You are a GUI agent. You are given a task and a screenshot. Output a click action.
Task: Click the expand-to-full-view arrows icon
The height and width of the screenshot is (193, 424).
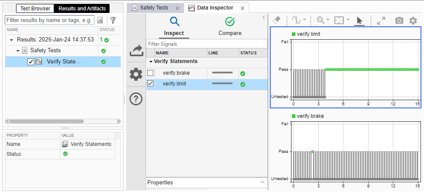coord(381,20)
